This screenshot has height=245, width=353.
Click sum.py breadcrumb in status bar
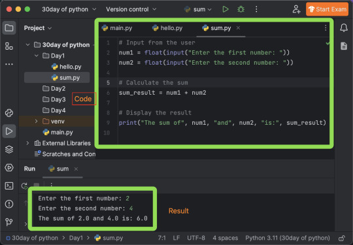pos(109,238)
